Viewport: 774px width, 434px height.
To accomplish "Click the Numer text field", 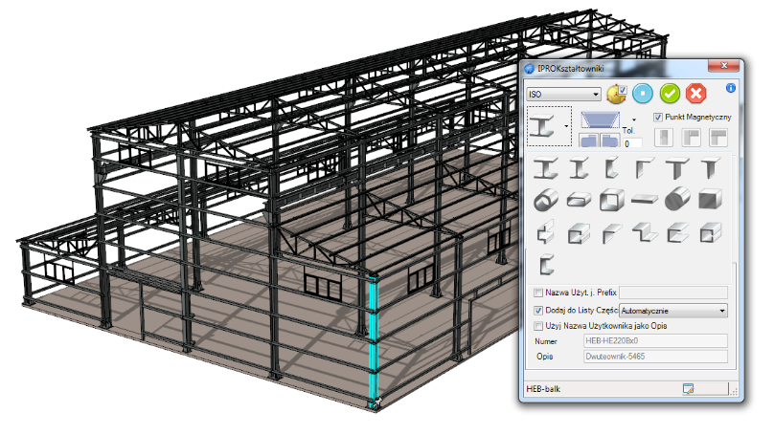I will tap(654, 340).
